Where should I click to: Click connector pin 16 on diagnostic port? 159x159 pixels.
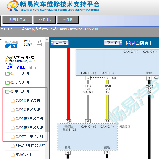pos(69,121)
